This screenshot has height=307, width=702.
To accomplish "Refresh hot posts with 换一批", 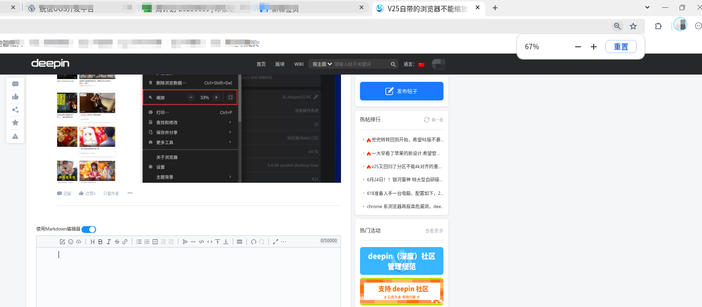I will coord(433,119).
